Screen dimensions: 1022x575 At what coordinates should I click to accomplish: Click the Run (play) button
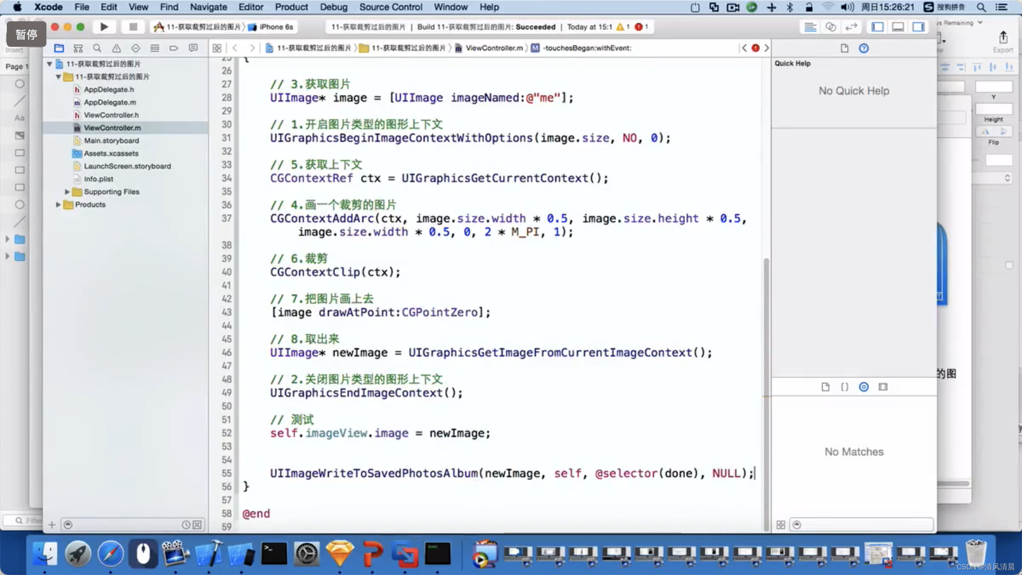tap(104, 27)
